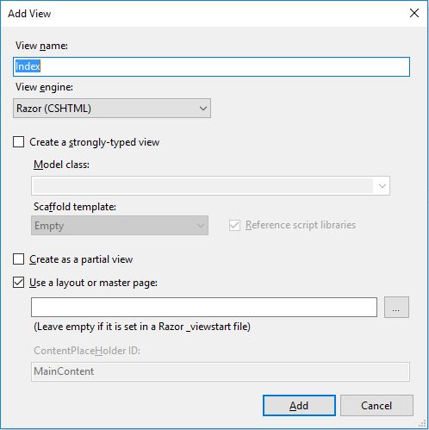Screen dimensions: 429x430
Task: Open the Scaffold template Empty dropdown
Action: click(x=120, y=226)
